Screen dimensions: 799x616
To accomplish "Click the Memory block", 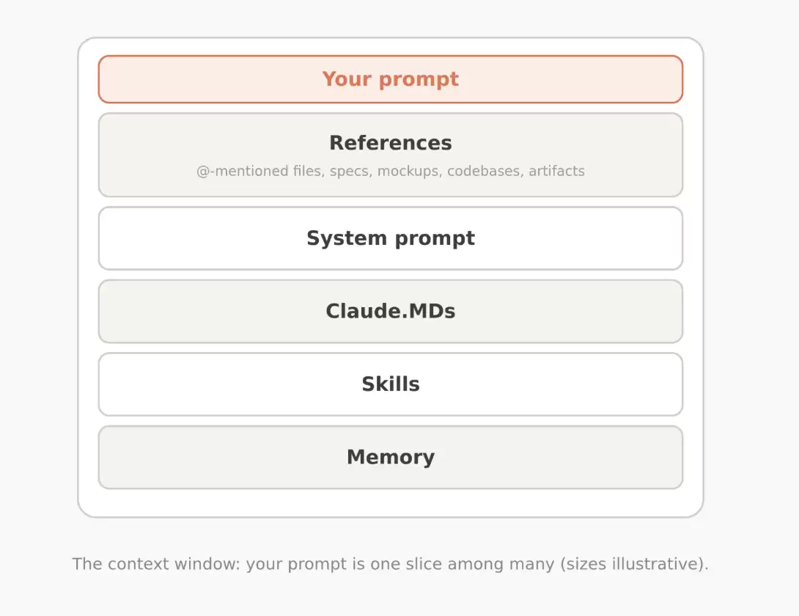I will pyautogui.click(x=390, y=457).
